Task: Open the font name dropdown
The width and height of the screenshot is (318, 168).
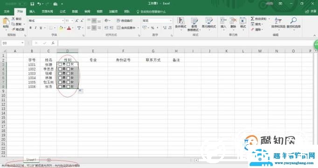Action: (x=62, y=20)
